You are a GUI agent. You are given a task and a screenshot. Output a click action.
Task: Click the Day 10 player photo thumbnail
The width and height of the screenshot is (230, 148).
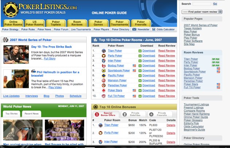click(16, 55)
